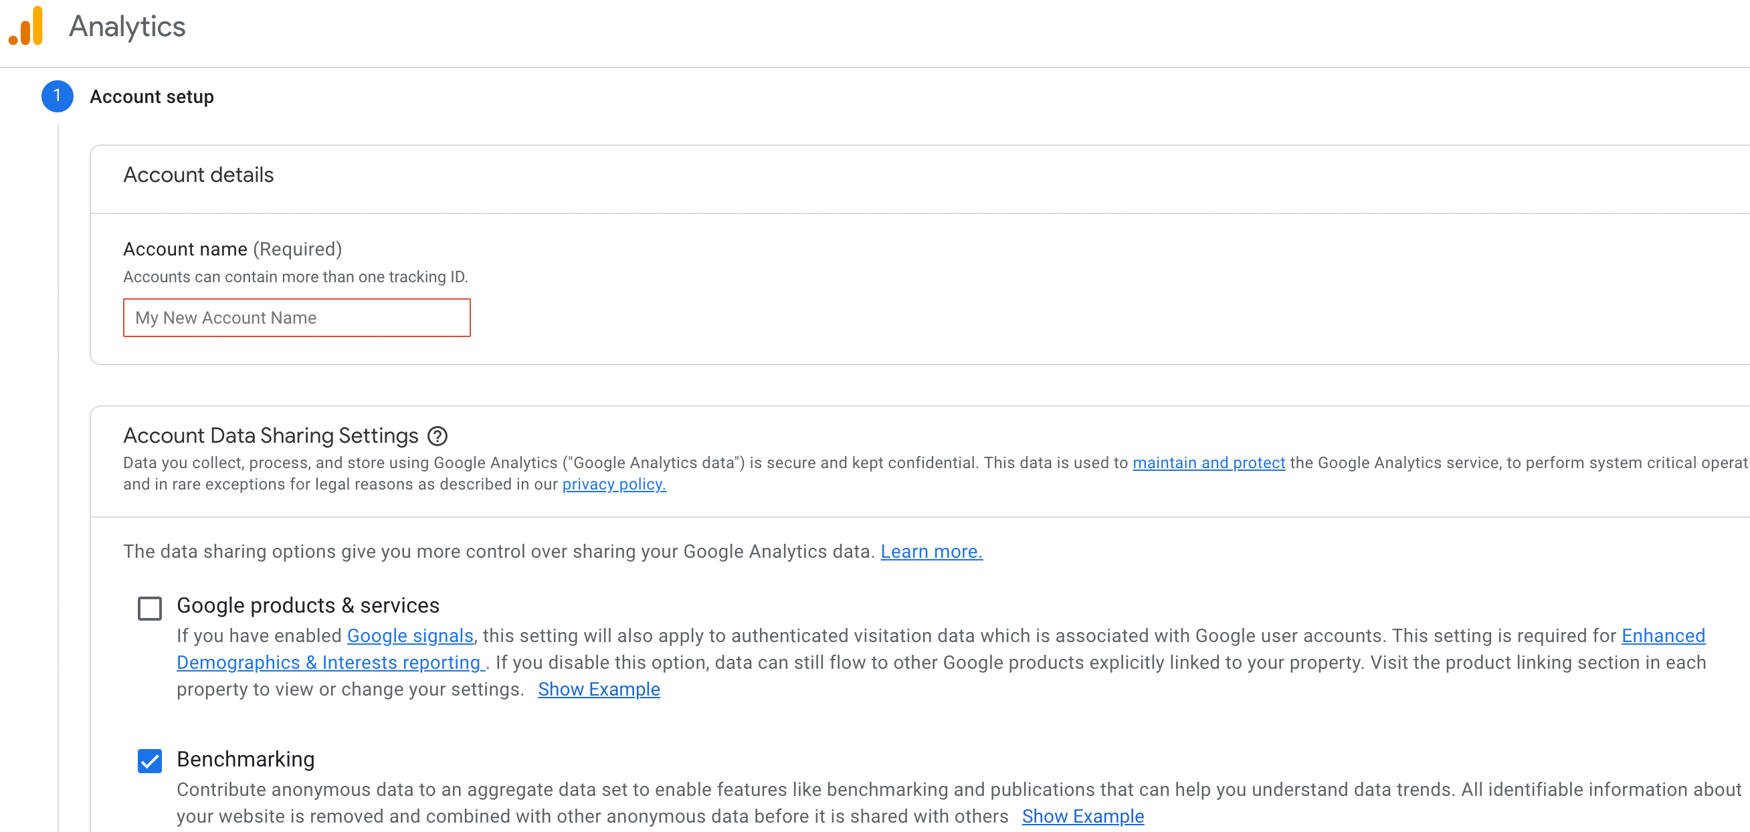
Task: Enable the Google products & services checkbox
Action: (149, 605)
